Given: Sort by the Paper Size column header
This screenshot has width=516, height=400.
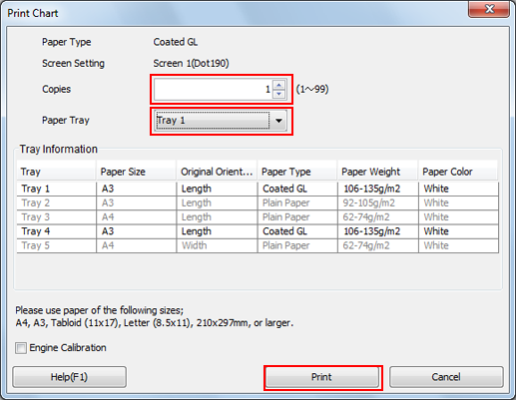Looking at the screenshot, I should (x=136, y=172).
